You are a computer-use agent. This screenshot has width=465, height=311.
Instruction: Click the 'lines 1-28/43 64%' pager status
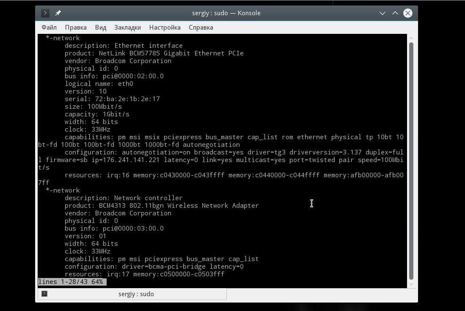71,282
